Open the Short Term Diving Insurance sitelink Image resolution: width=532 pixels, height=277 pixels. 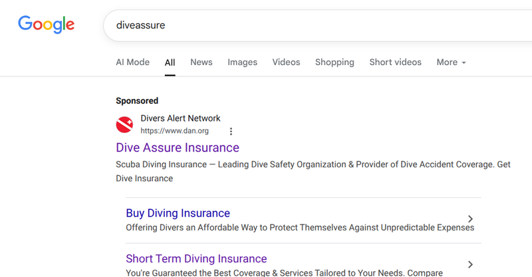click(196, 258)
